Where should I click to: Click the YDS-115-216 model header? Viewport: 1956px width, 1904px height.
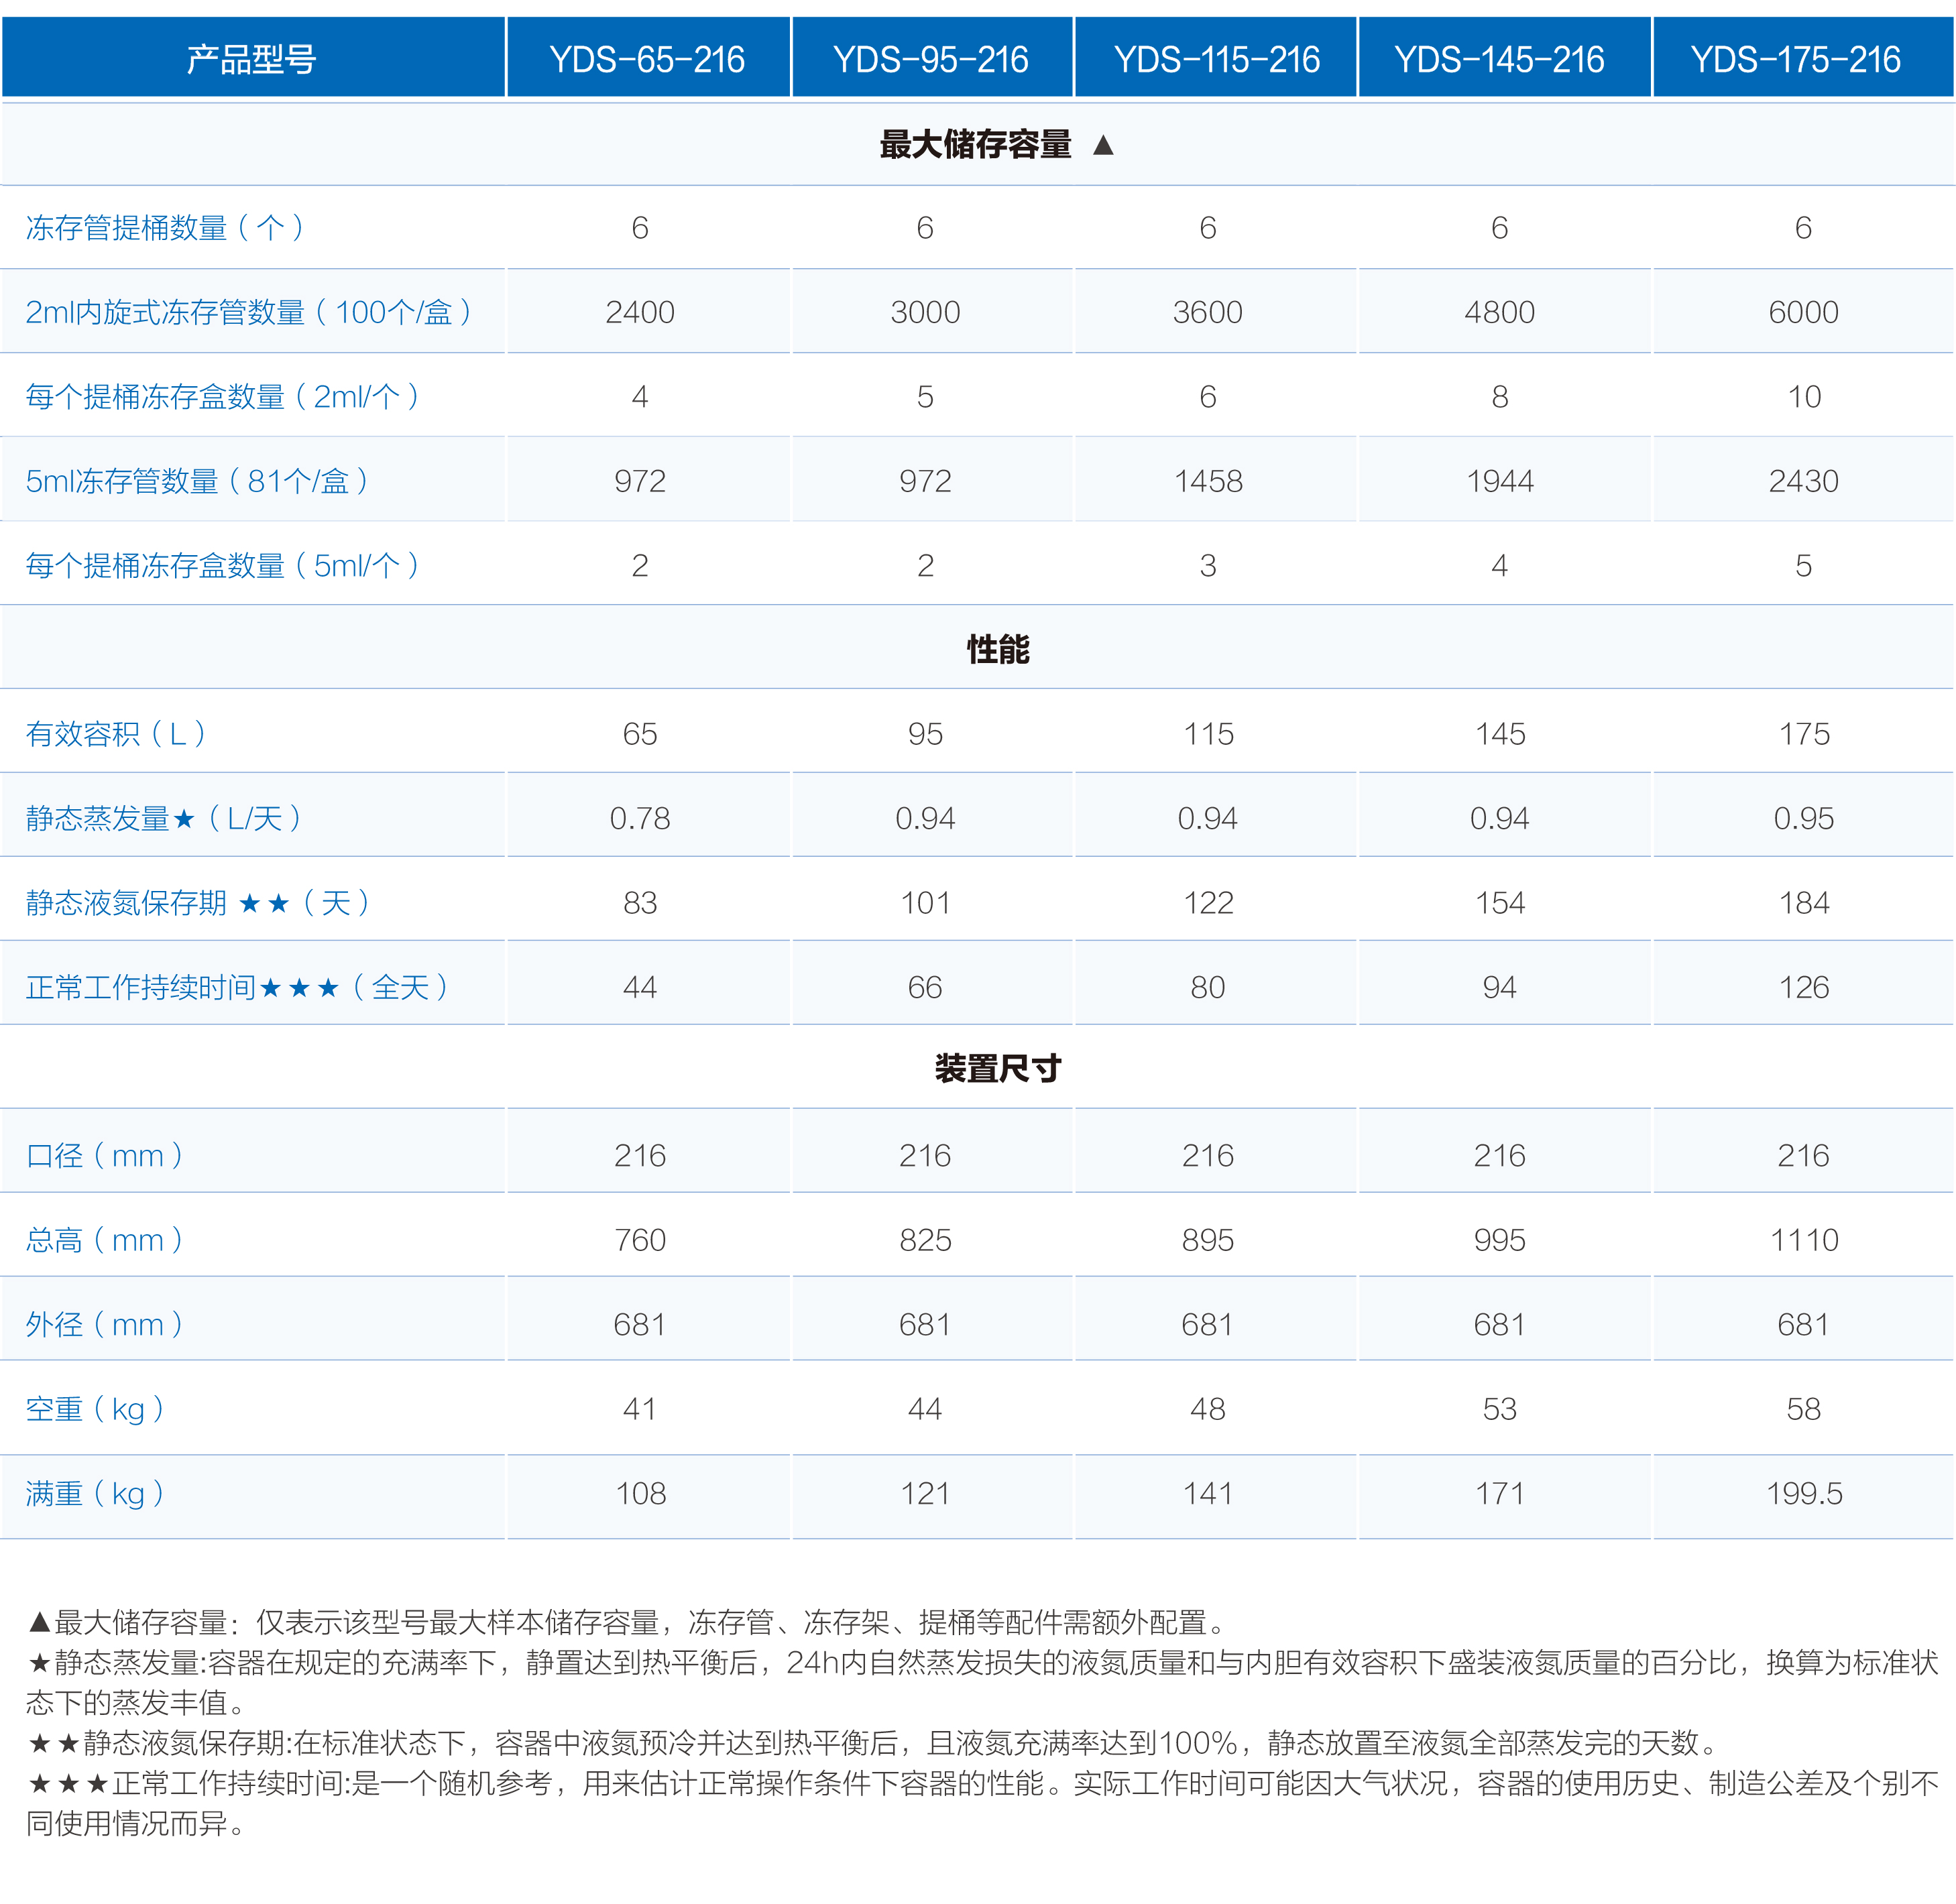click(x=1216, y=59)
